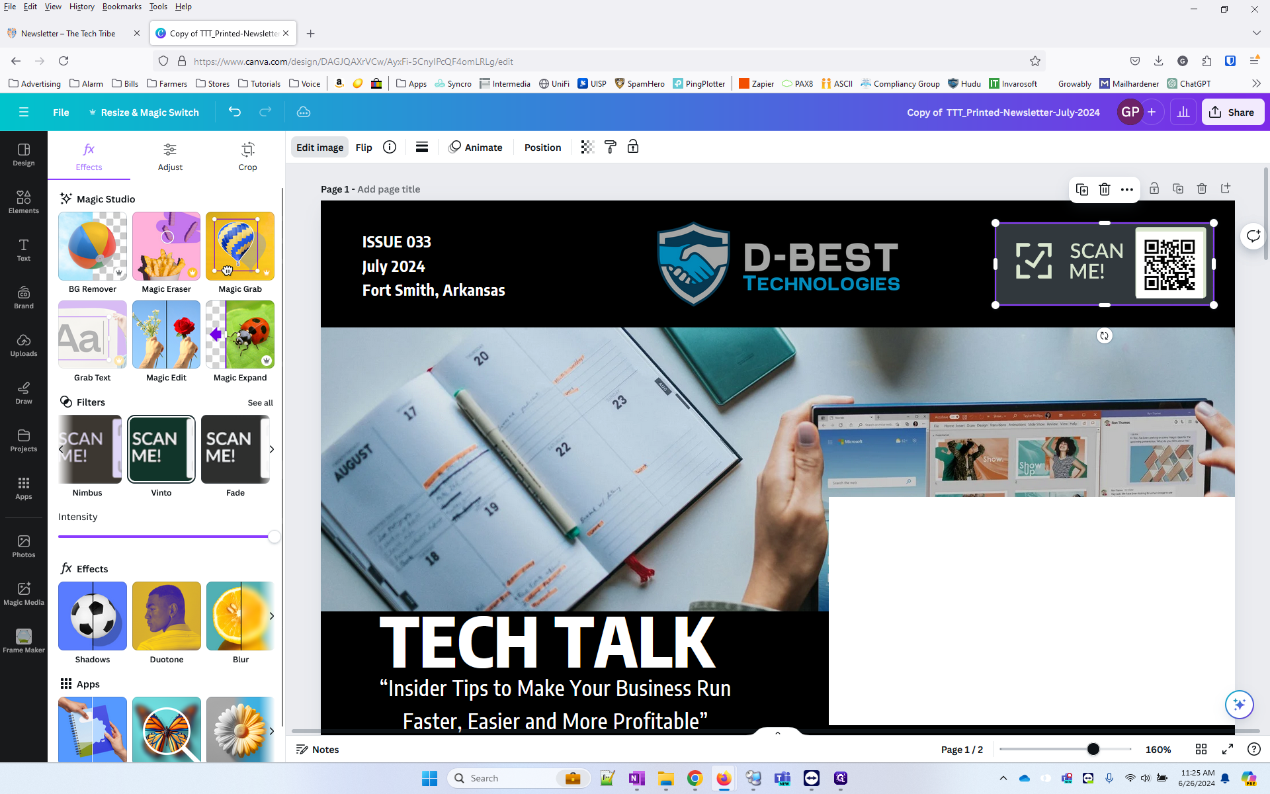Toggle the main menu hamburger

click(x=24, y=112)
